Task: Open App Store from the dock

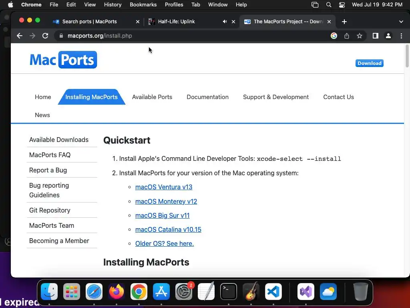Action: pos(161,292)
